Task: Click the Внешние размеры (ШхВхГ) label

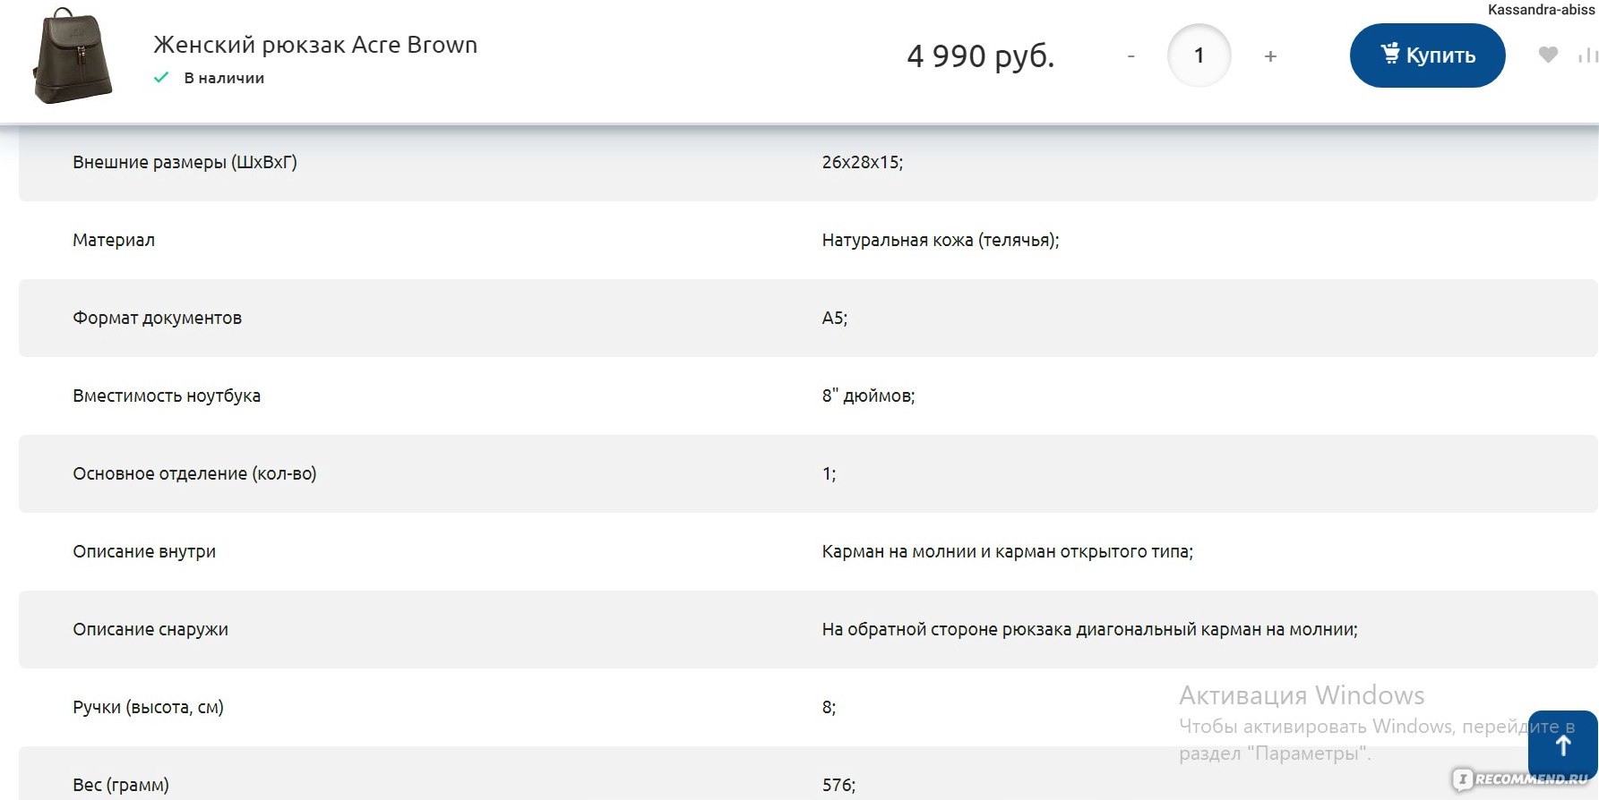Action: 185,162
